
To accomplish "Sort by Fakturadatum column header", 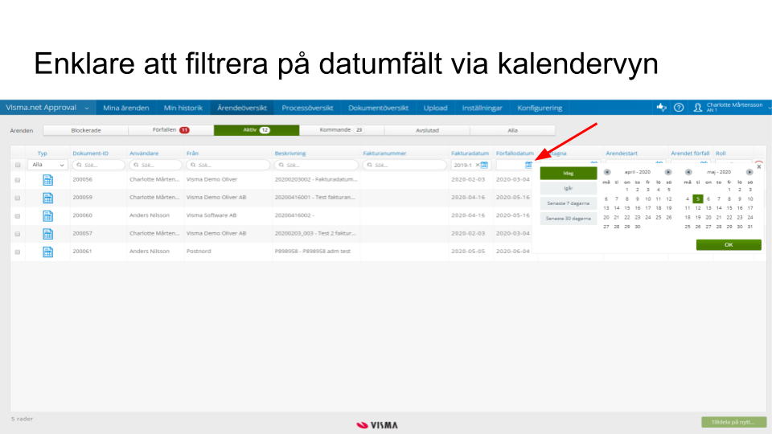I will tap(470, 154).
